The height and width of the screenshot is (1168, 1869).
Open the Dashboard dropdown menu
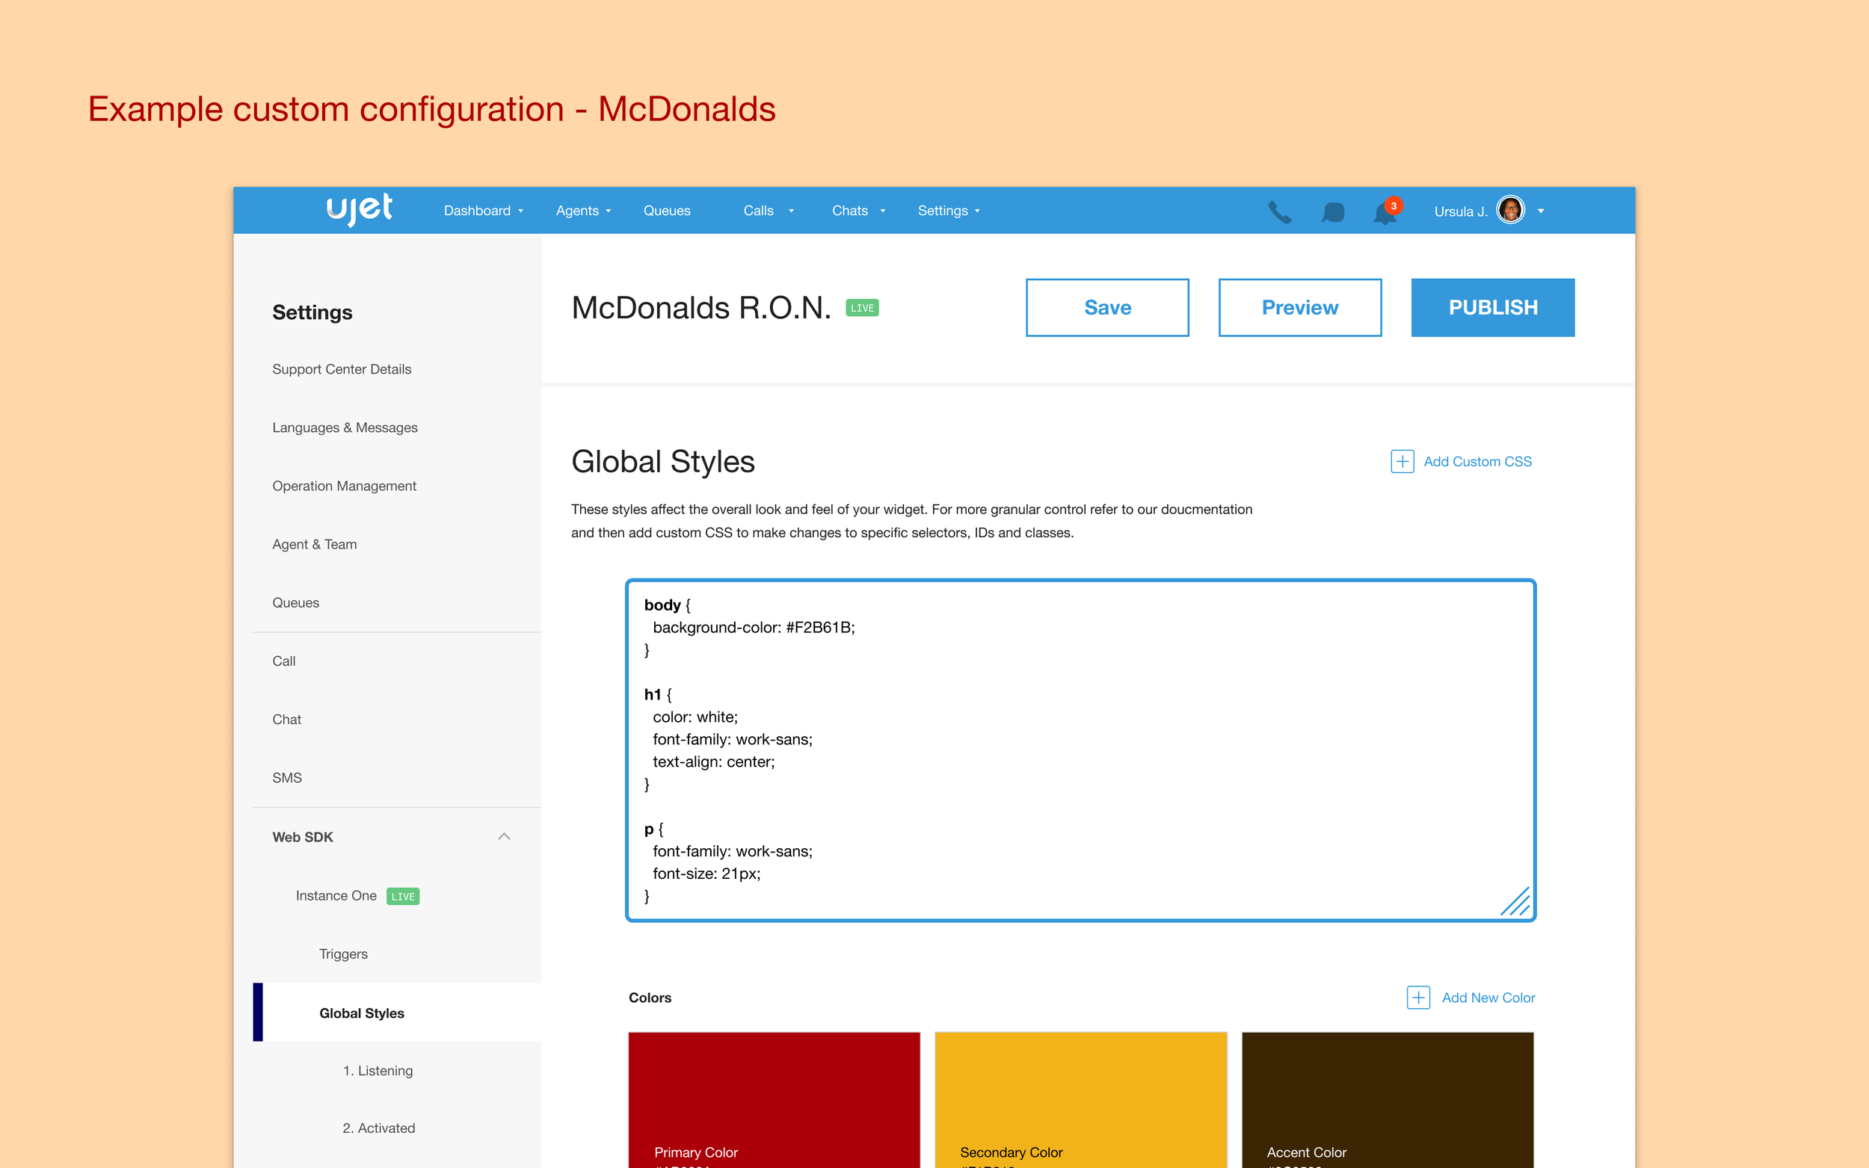click(x=484, y=211)
